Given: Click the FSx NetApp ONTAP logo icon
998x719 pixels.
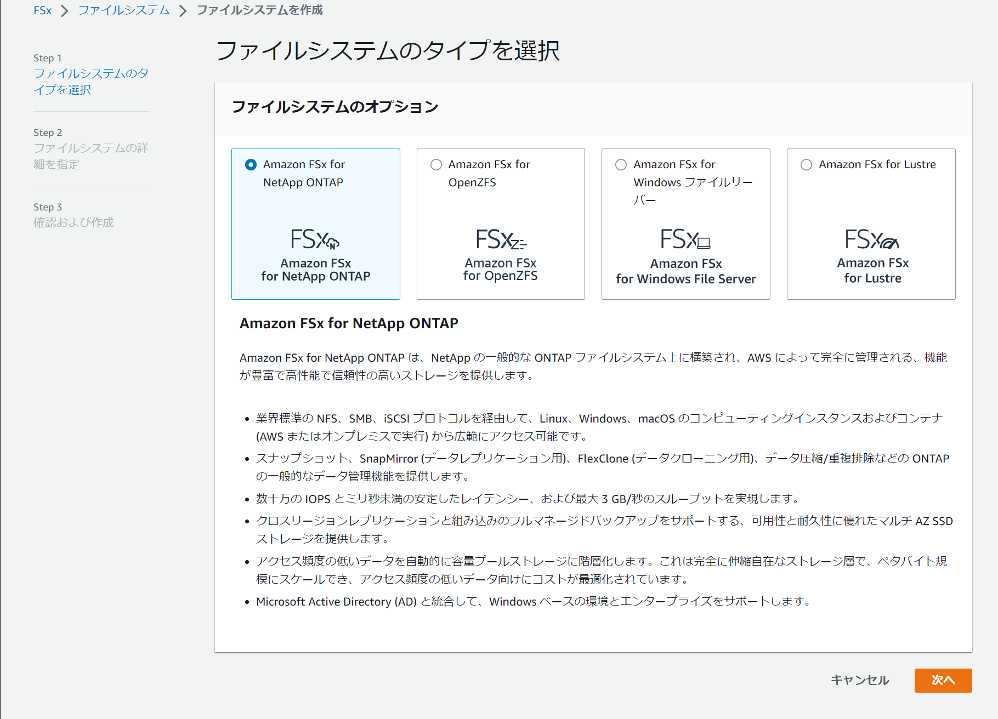Looking at the screenshot, I should [315, 239].
